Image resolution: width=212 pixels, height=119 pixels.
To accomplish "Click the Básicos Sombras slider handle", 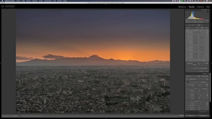I will pyautogui.click(x=200, y=96).
